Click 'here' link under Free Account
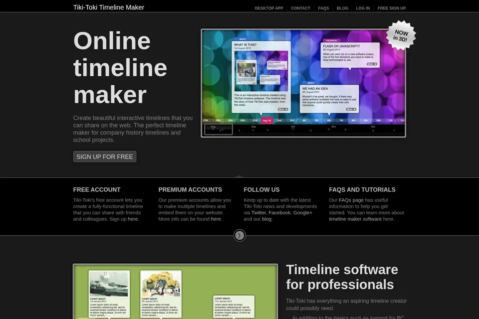 coord(133,219)
